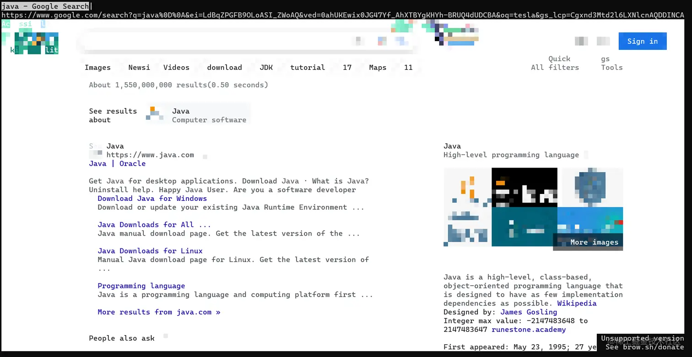Open the 'Java | Oracle' result link
This screenshot has height=357, width=692.
[117, 163]
